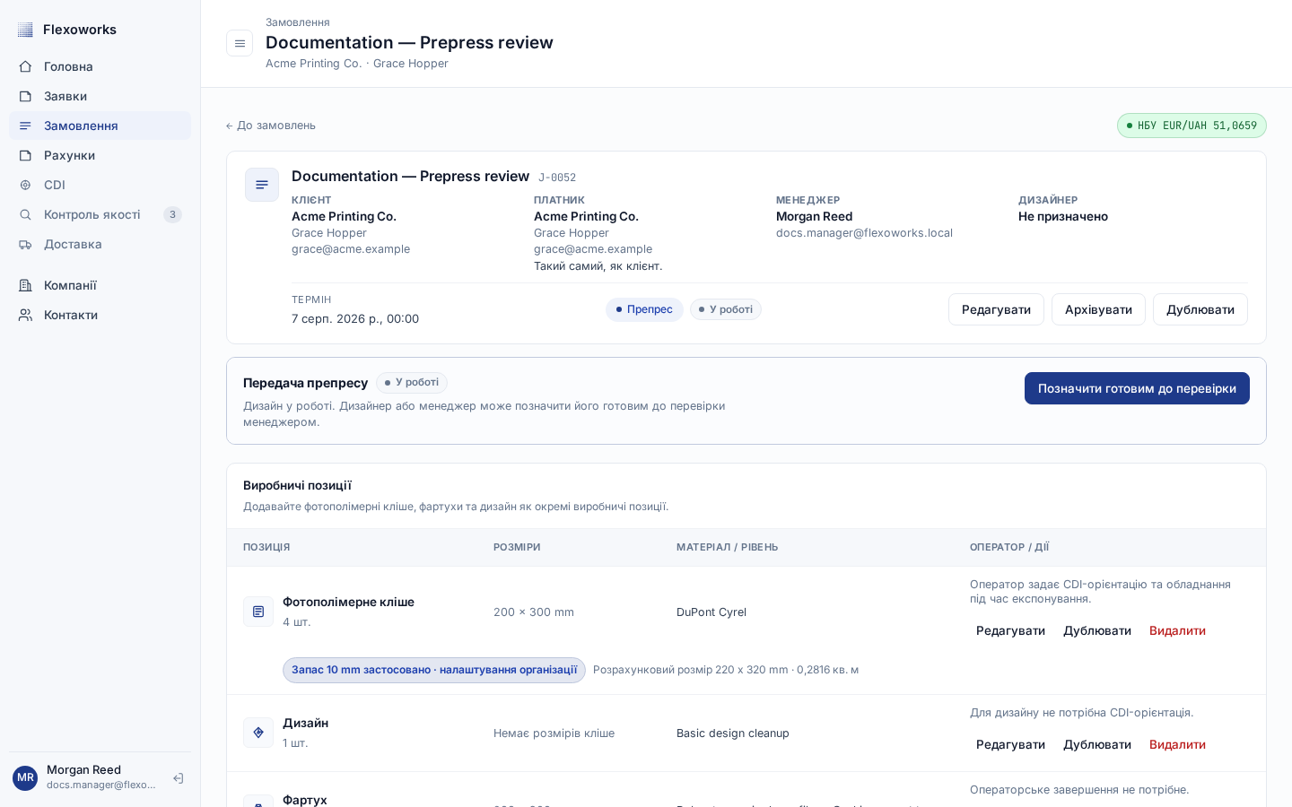
Task: Click the deadline 7 серп. 2026 р., 00:00
Action: 355,318
